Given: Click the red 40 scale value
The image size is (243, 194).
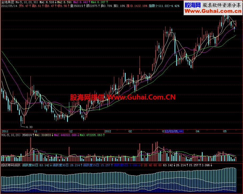Looking at the screenshot, I should [150, 165].
